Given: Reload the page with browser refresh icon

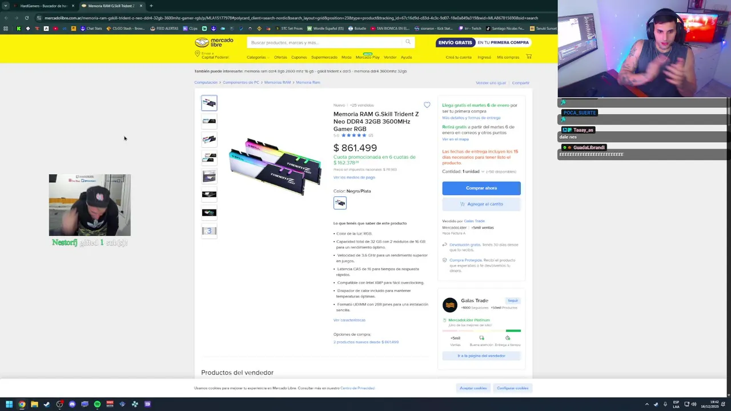Looking at the screenshot, I should point(26,18).
